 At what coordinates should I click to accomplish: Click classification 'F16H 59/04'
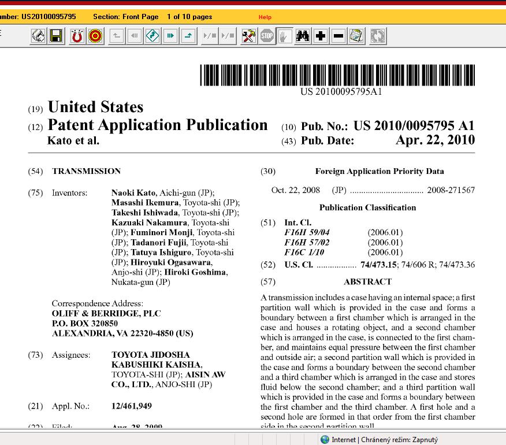click(307, 232)
